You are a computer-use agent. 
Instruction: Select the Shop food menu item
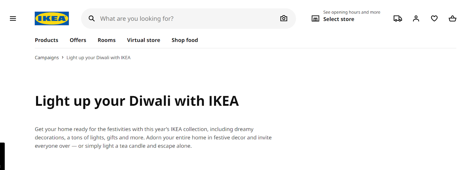185,40
